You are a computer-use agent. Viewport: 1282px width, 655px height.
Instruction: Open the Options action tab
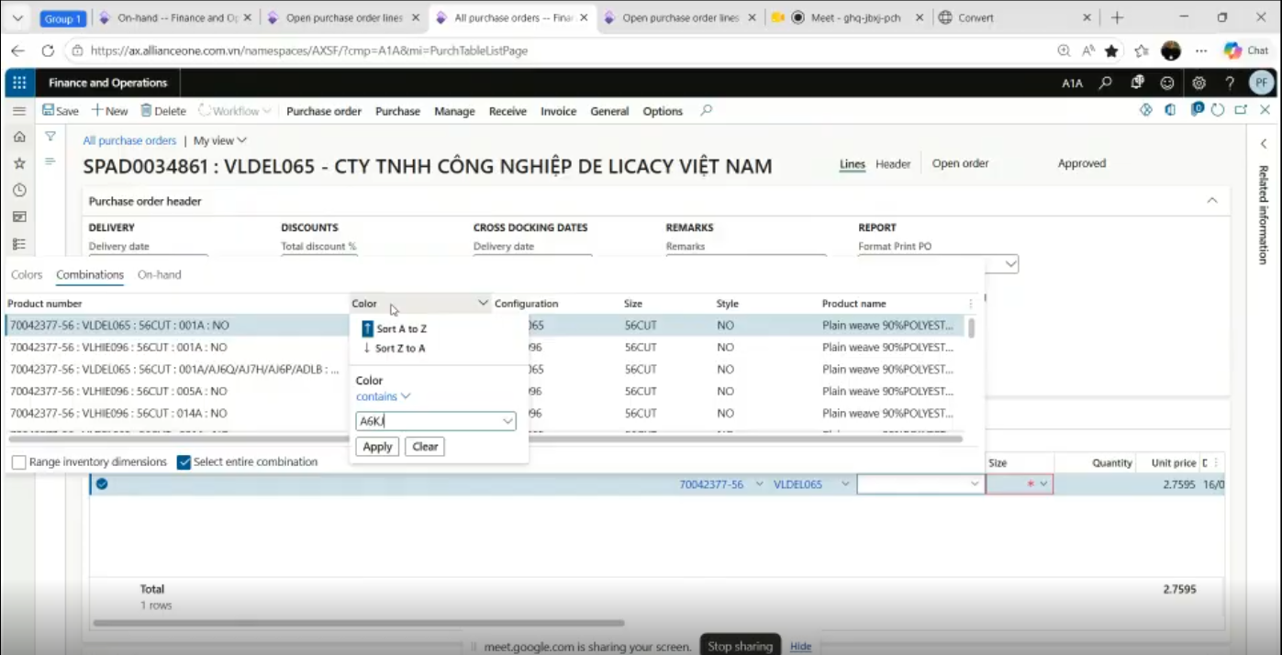pyautogui.click(x=663, y=111)
